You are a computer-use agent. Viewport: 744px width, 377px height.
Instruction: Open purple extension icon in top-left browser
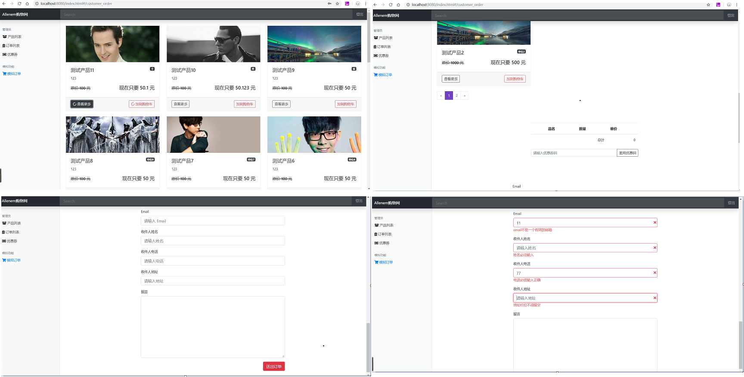click(347, 3)
